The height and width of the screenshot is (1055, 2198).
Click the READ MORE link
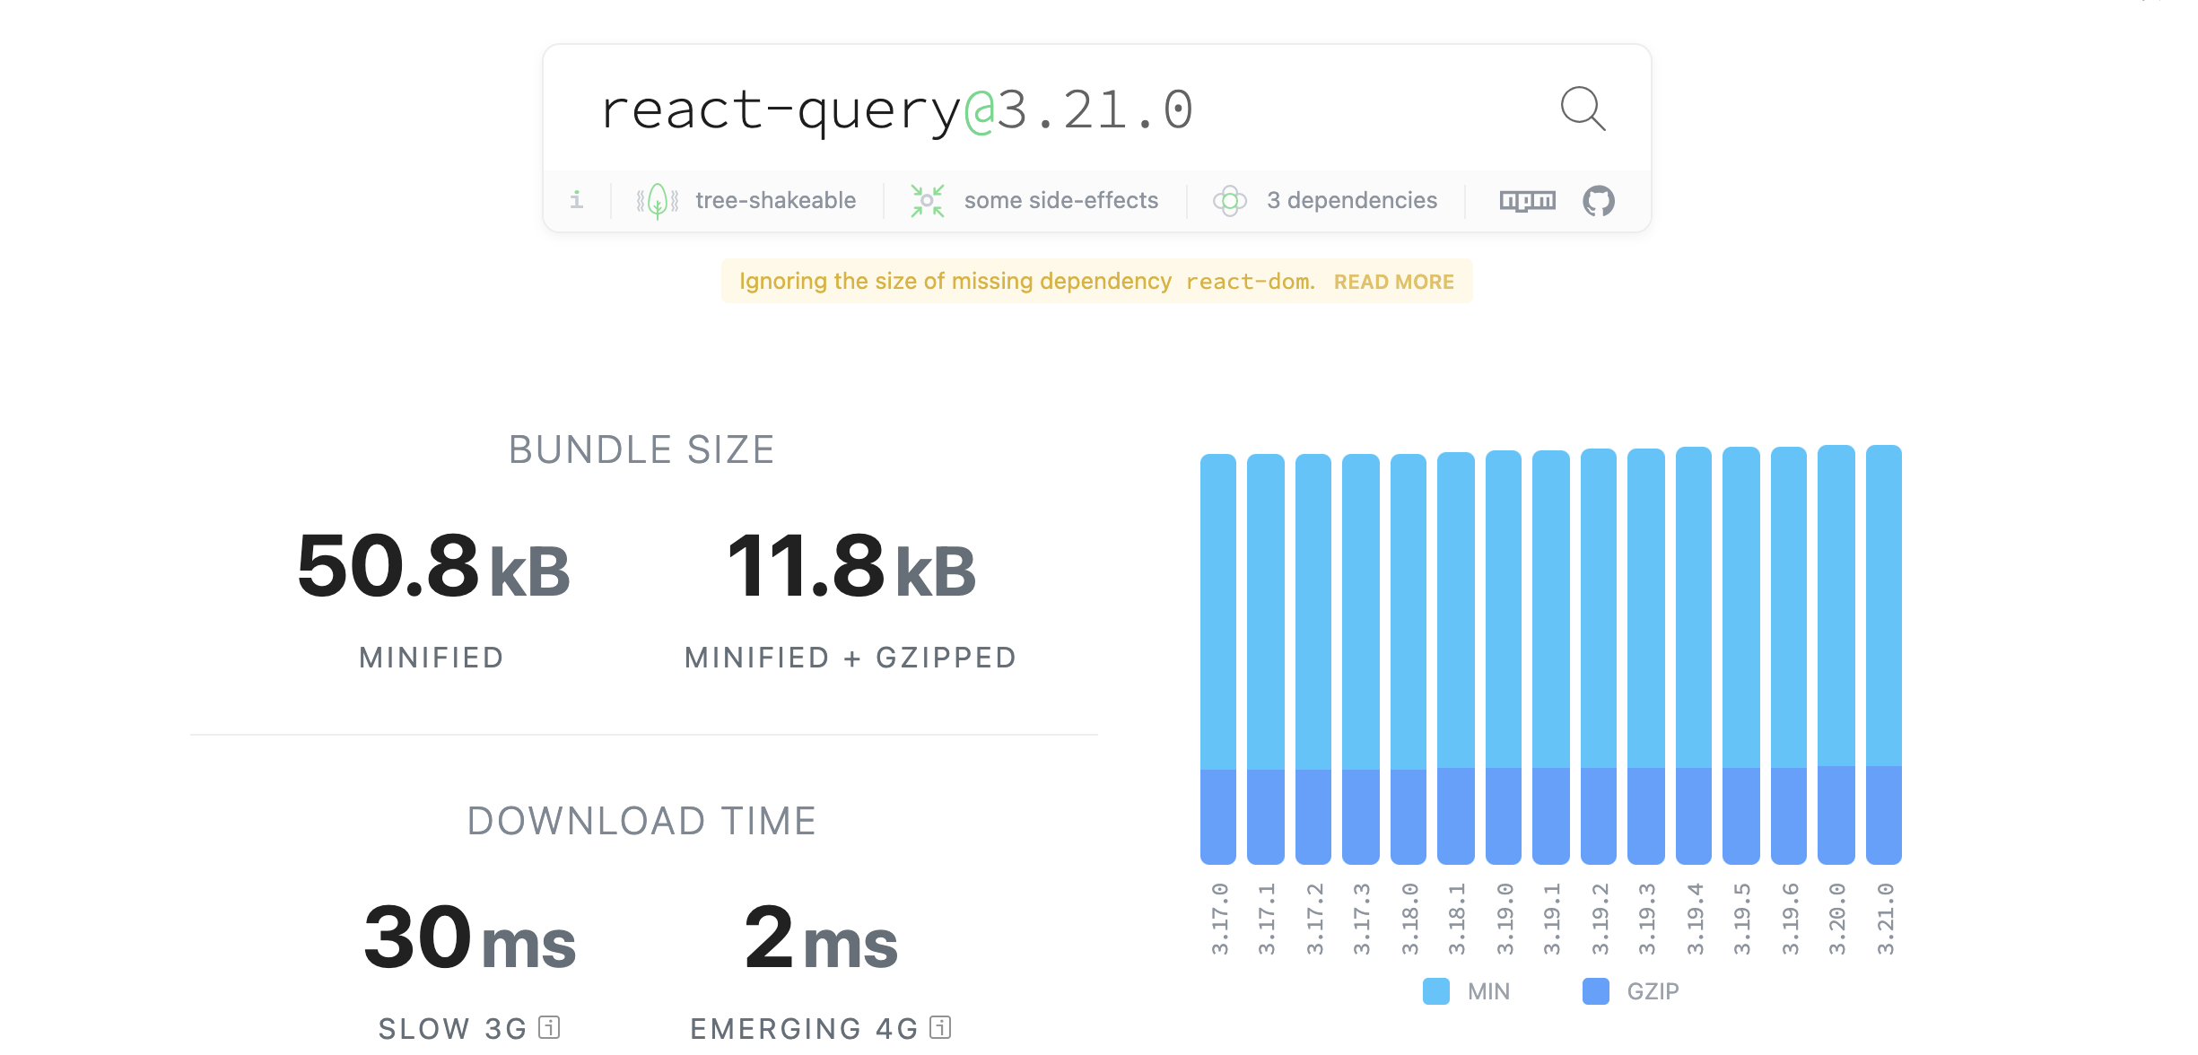(1395, 281)
